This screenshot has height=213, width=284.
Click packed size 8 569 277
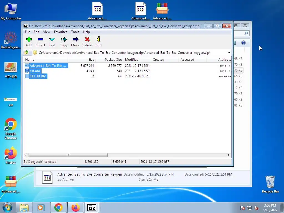click(x=115, y=65)
